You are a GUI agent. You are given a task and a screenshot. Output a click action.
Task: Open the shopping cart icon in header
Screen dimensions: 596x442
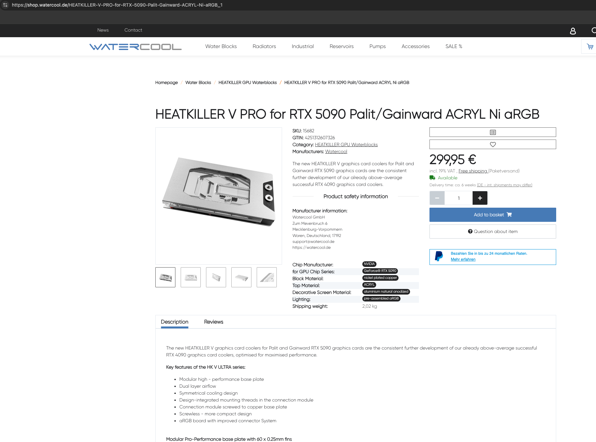point(590,47)
